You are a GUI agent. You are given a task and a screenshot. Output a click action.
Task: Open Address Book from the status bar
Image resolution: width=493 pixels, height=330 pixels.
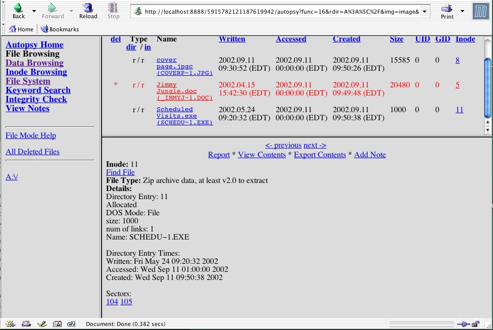point(57,324)
